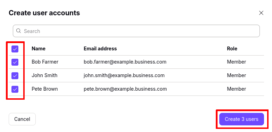272x132 pixels.
Task: Click pete.brown@example.business.com email
Action: [x=125, y=89]
